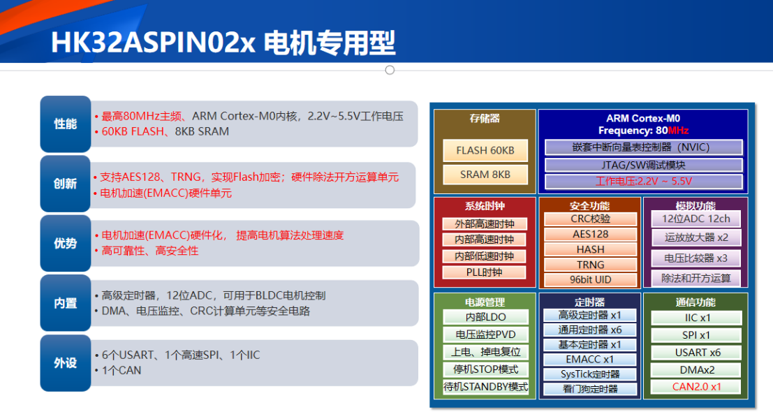Select the HASH block
The height and width of the screenshot is (419, 773).
[x=590, y=249]
